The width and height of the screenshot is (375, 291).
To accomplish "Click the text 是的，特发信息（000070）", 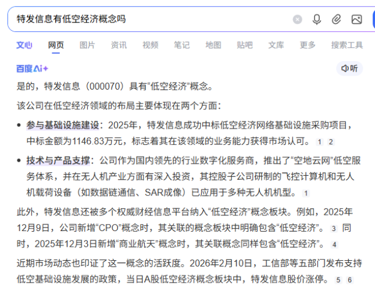I will [x=72, y=86].
